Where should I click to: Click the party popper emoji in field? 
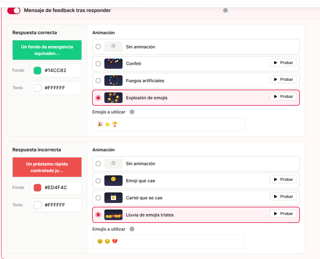[x=100, y=124]
